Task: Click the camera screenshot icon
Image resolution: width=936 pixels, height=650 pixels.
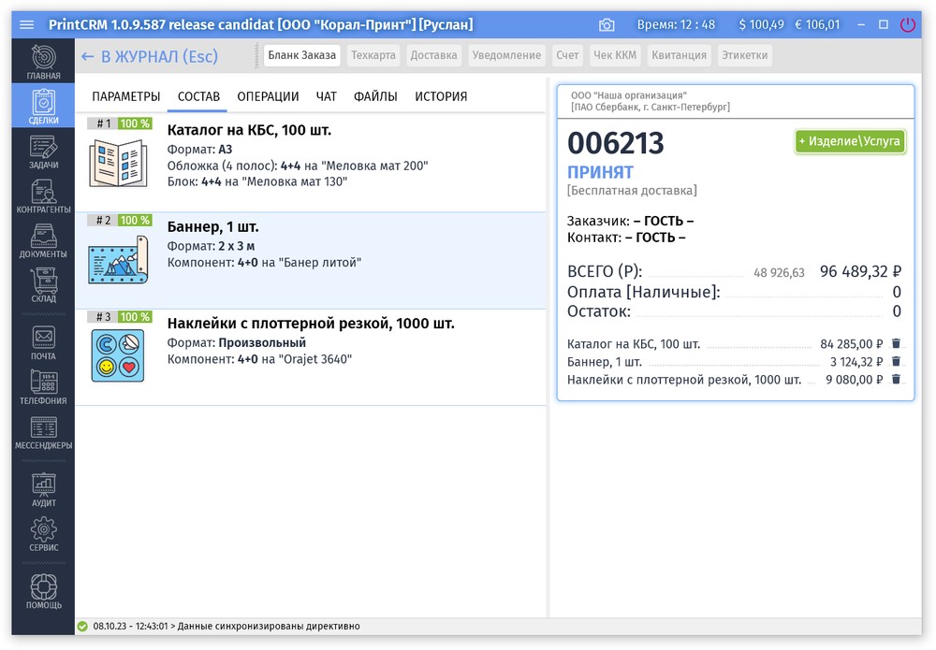Action: tap(607, 25)
